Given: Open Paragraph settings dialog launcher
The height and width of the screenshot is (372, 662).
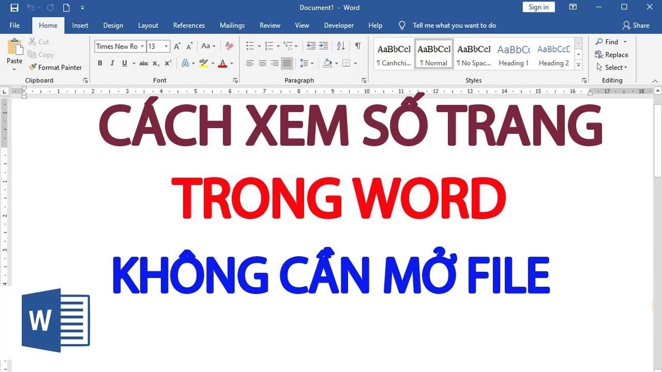Looking at the screenshot, I should (x=364, y=81).
